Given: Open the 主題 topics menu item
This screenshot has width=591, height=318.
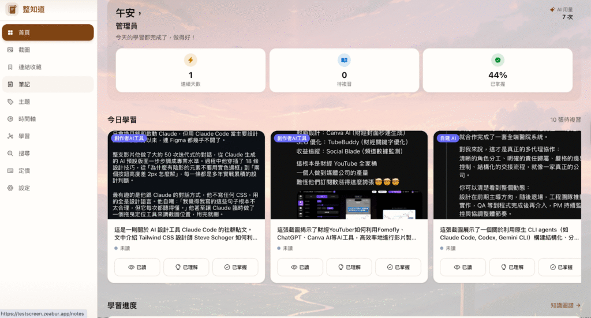Looking at the screenshot, I should click(x=48, y=102).
